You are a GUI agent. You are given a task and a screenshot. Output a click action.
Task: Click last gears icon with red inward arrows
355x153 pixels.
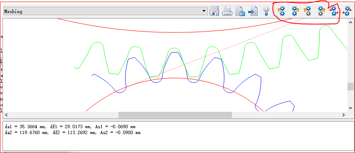pos(347,11)
